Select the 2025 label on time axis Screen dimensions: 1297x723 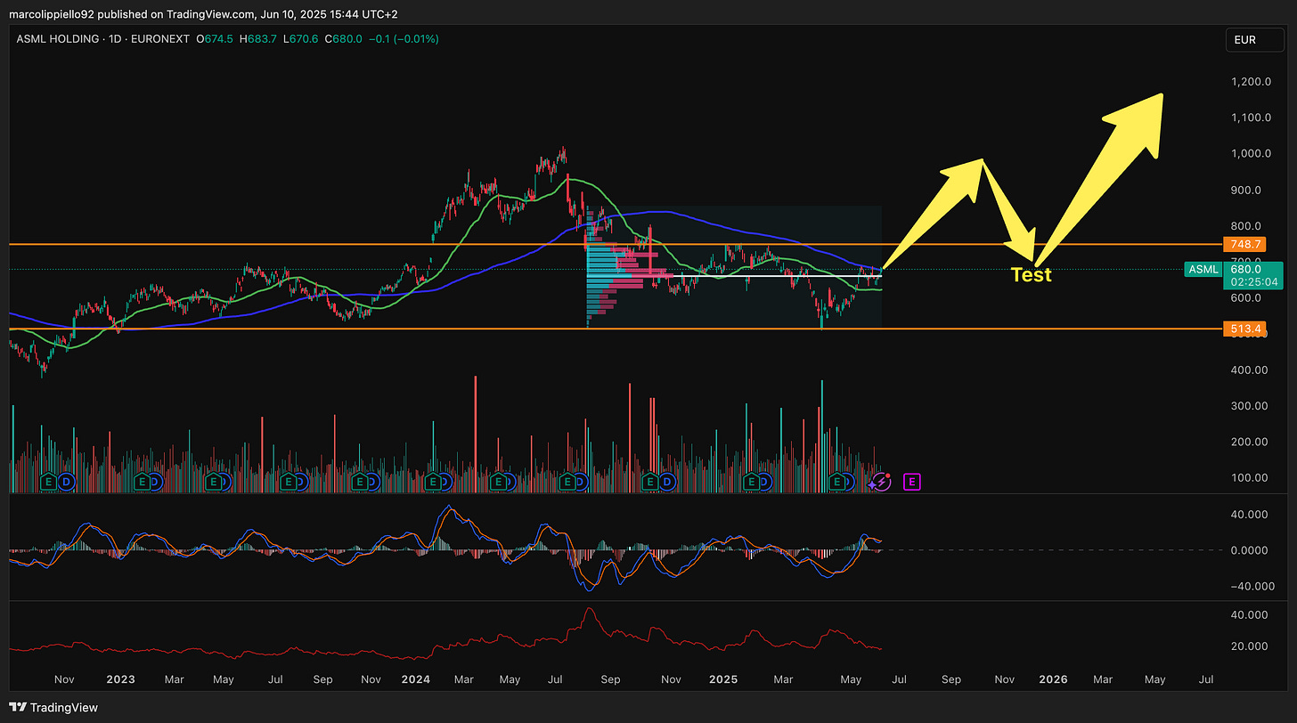pyautogui.click(x=723, y=679)
